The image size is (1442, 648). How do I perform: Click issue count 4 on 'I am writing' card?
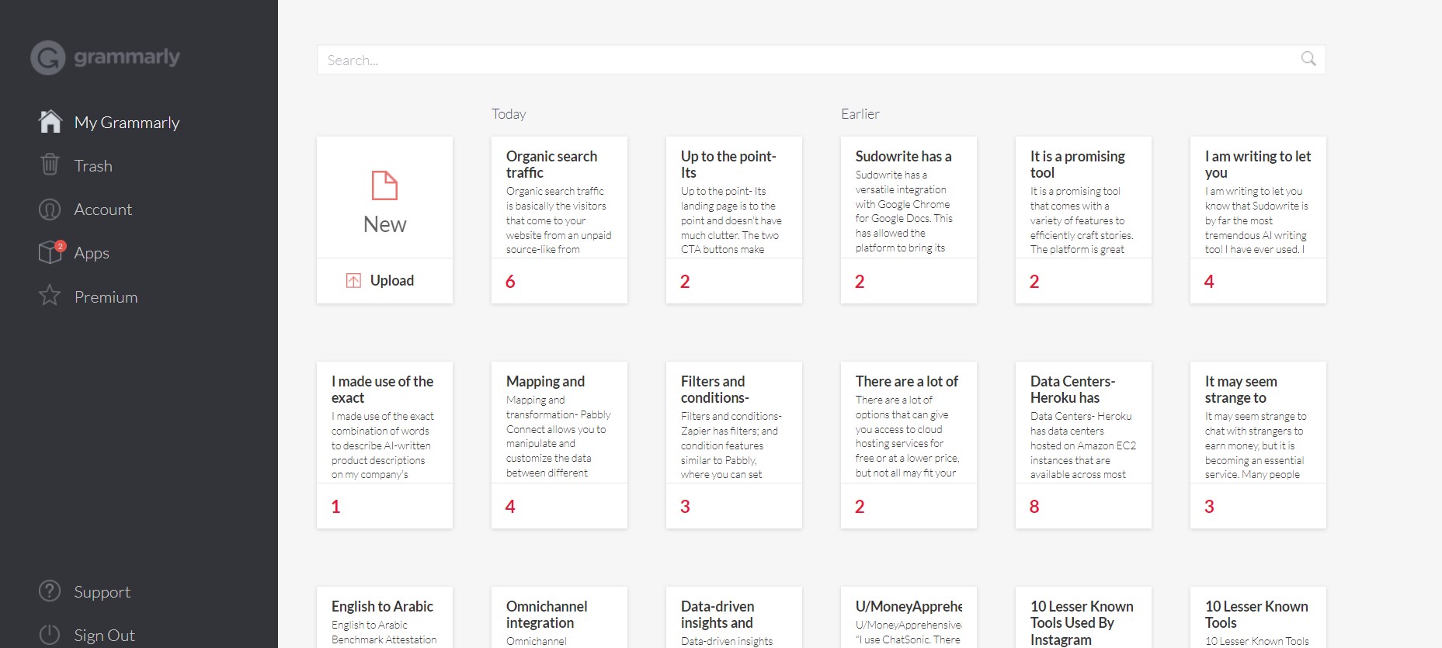[x=1209, y=282]
